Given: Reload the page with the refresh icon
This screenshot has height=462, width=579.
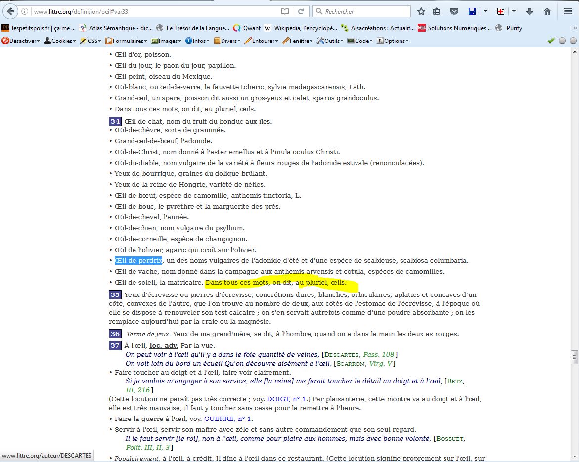Looking at the screenshot, I should [300, 11].
